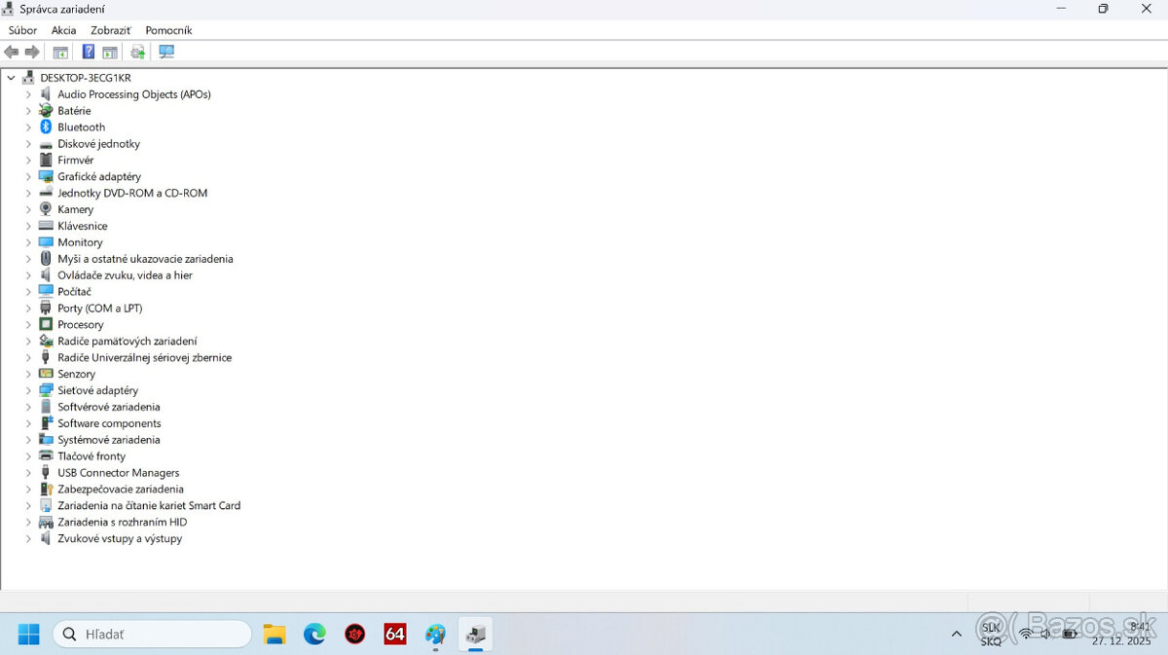The width and height of the screenshot is (1168, 655).
Task: Click the Back arrow in the toolbar
Action: (12, 52)
